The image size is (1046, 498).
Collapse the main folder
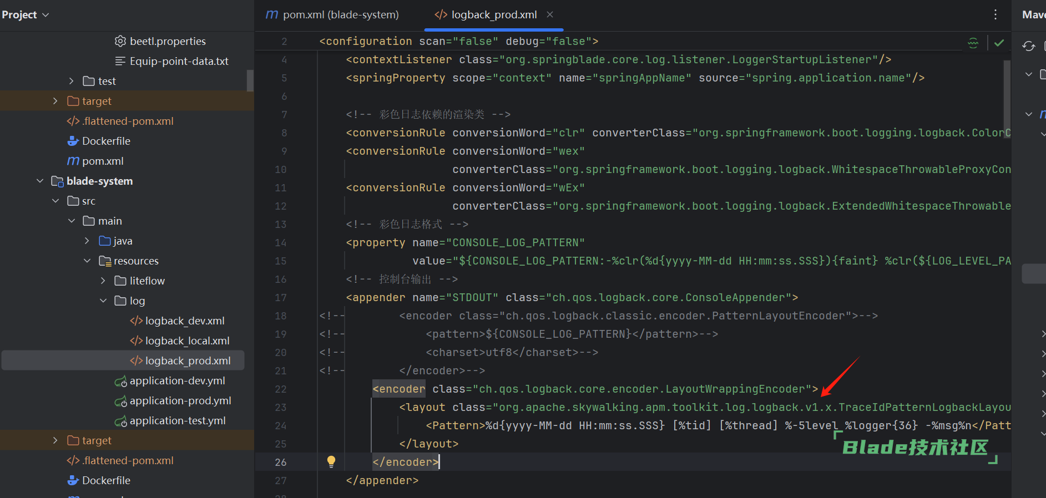(x=71, y=221)
